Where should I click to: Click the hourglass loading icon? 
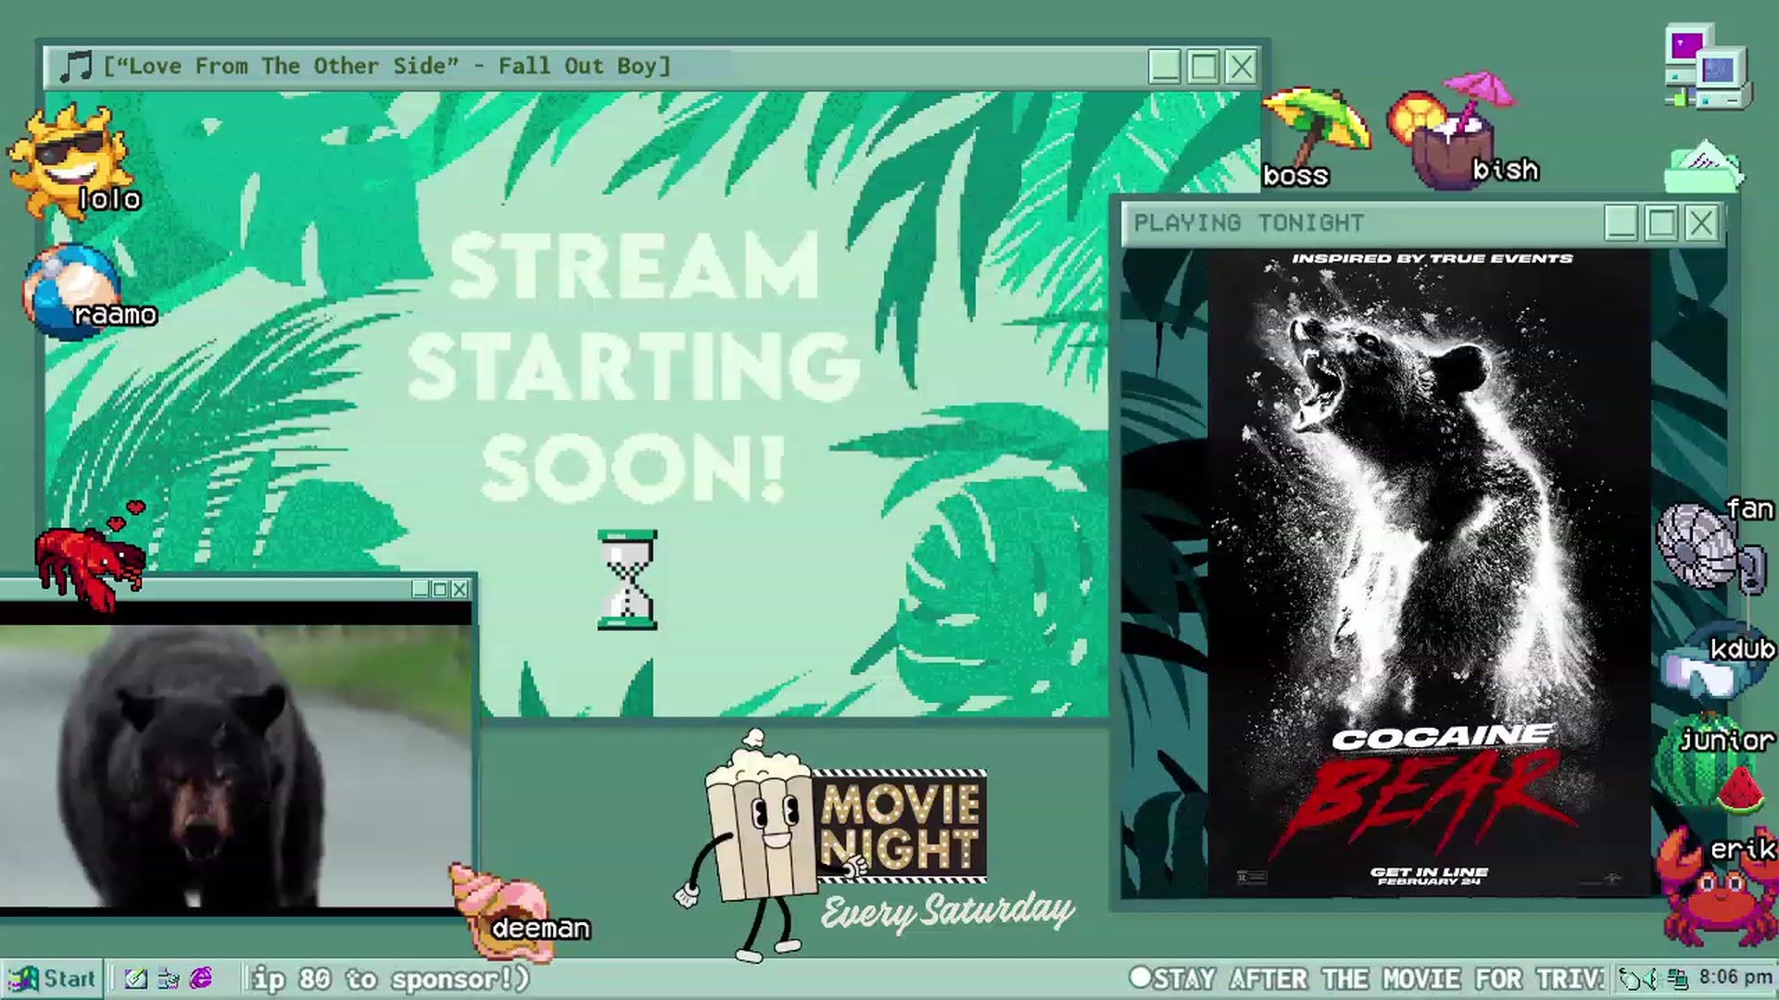(627, 580)
